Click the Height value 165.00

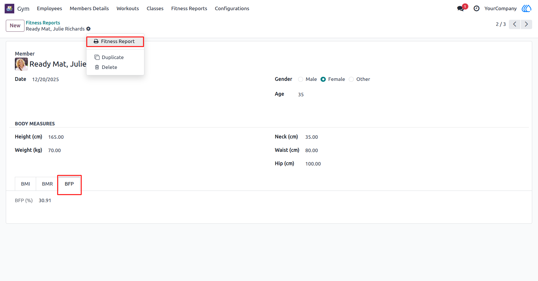(56, 137)
